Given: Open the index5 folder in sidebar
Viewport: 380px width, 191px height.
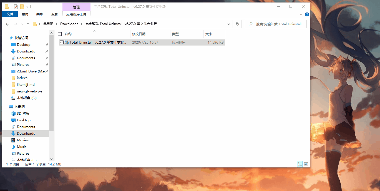Looking at the screenshot, I should (x=22, y=78).
